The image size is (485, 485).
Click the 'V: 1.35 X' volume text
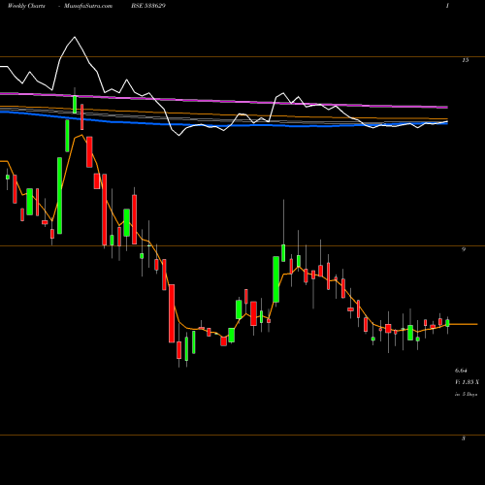(467, 382)
